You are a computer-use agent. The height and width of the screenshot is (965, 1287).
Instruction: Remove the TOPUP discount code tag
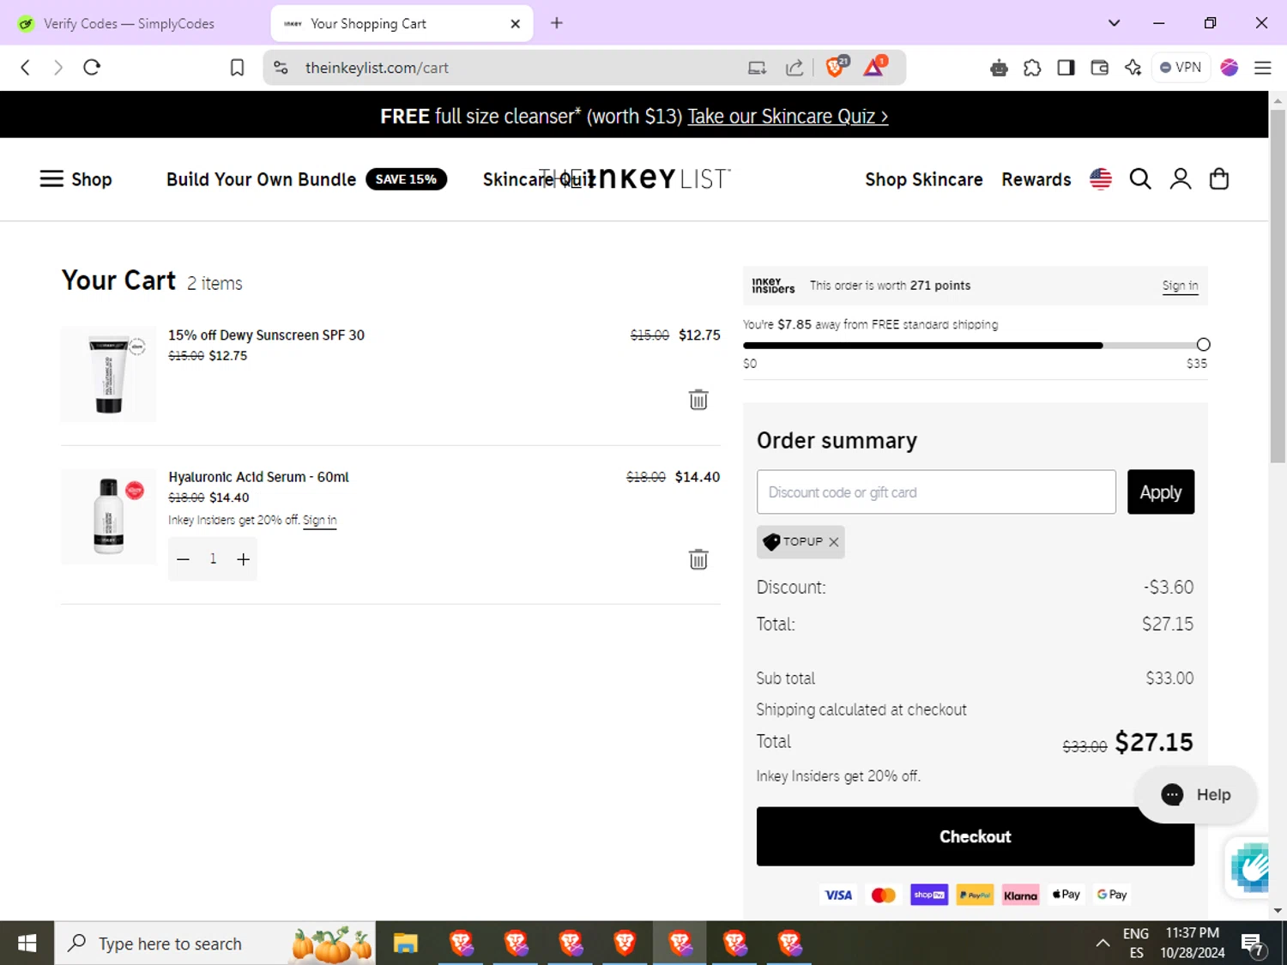click(833, 542)
